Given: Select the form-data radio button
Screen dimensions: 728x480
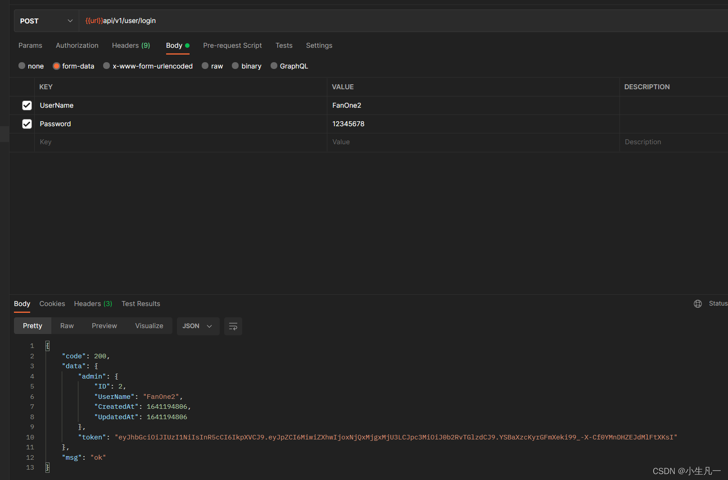Looking at the screenshot, I should coord(56,66).
